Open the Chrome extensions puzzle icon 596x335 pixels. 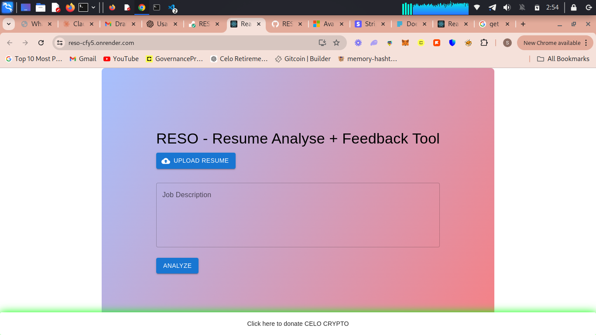pyautogui.click(x=484, y=43)
